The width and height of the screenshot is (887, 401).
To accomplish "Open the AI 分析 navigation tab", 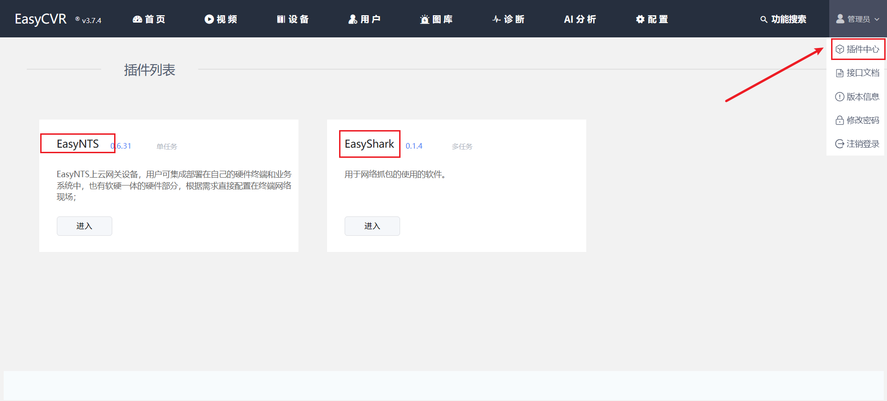I will pos(580,19).
